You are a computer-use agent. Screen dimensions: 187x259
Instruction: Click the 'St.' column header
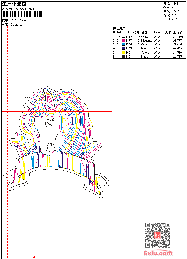click(130, 33)
